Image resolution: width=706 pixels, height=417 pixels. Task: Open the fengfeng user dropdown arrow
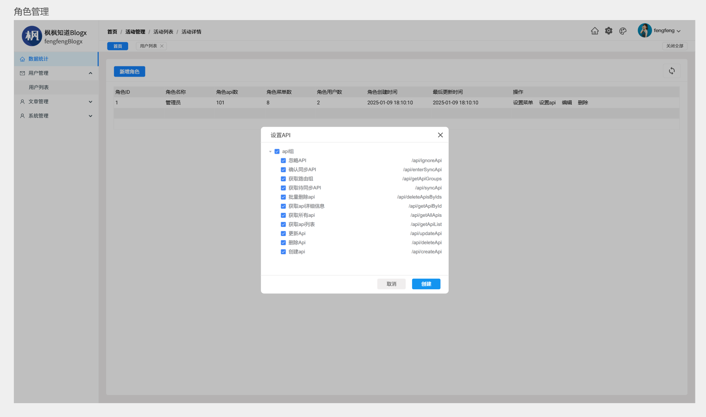click(679, 31)
